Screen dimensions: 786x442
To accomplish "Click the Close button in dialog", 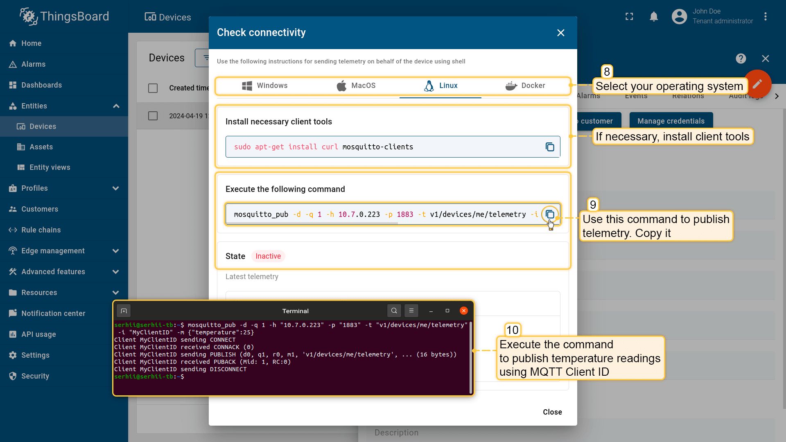I will [x=552, y=412].
